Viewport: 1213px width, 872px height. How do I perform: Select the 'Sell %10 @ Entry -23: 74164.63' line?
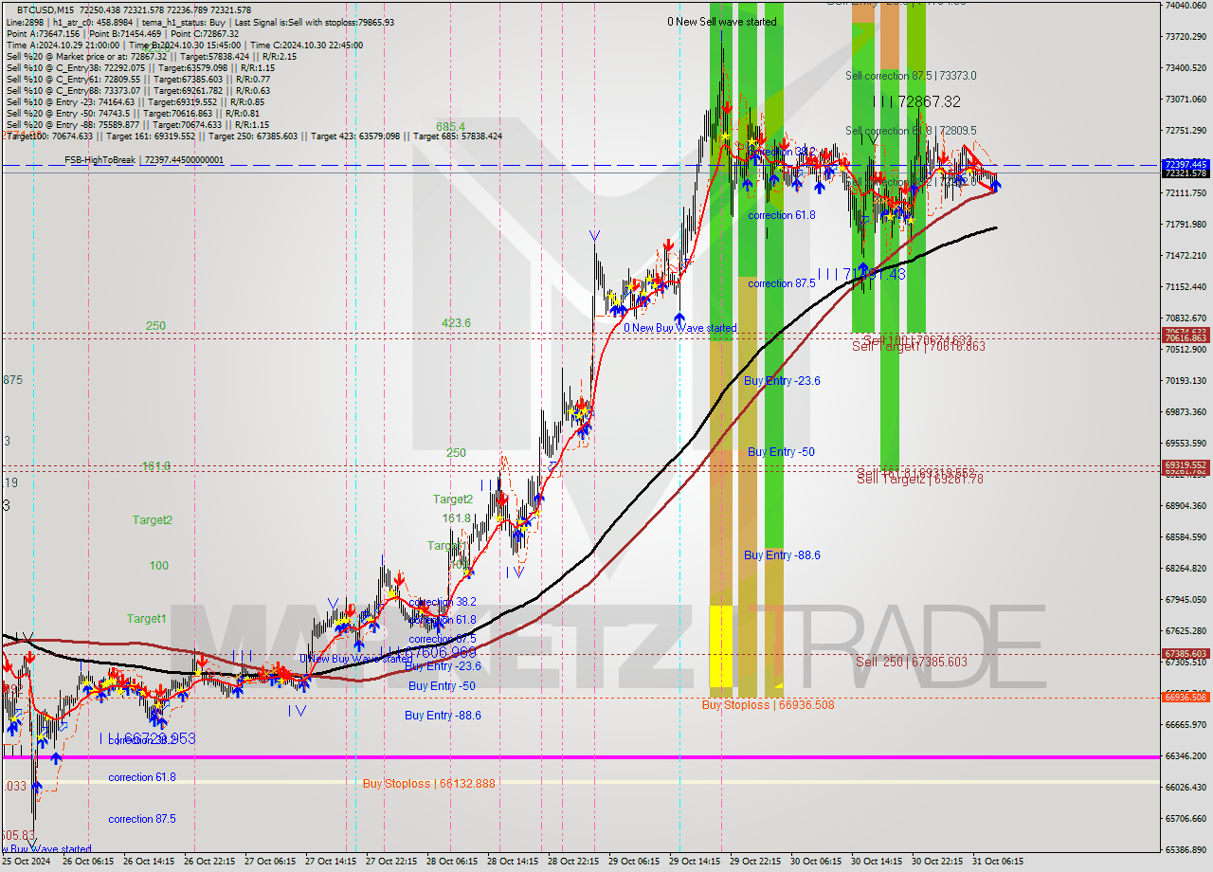136,102
